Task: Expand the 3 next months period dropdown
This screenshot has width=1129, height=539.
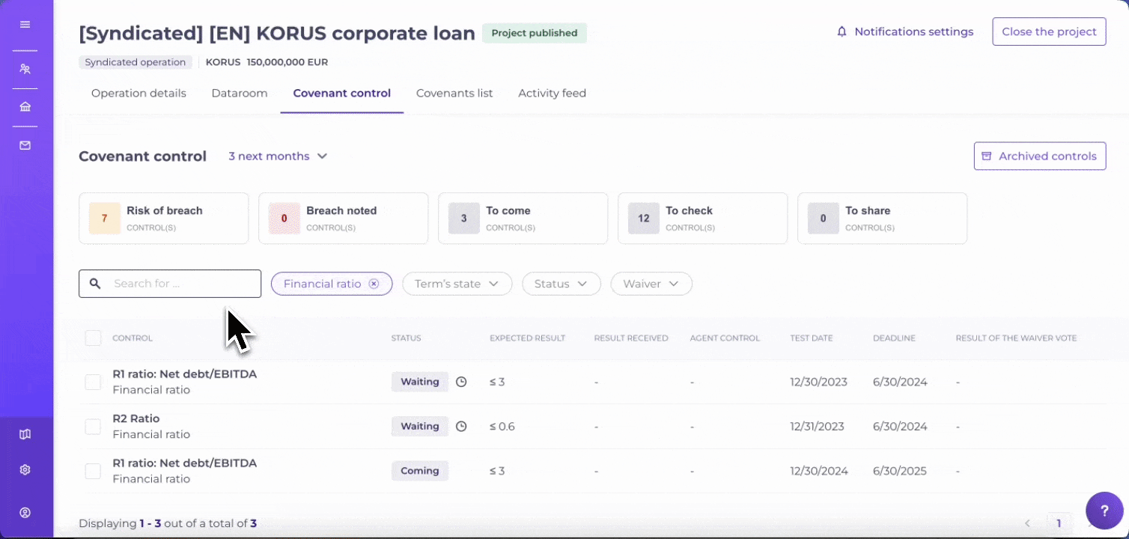Action: (278, 156)
